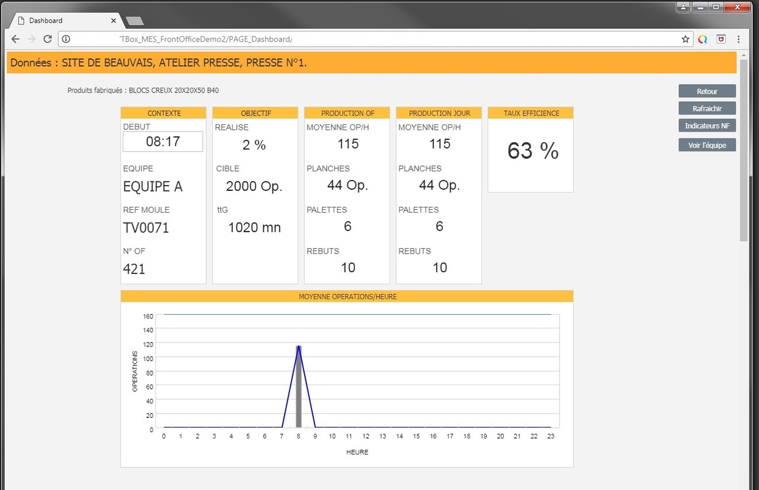Click the 63 % efficiency value
The height and width of the screenshot is (490, 759).
pyautogui.click(x=532, y=151)
